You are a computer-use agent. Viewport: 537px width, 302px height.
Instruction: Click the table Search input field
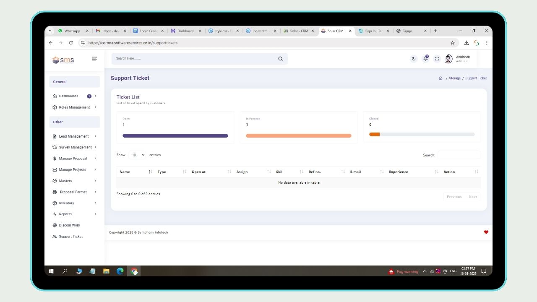tap(459, 155)
